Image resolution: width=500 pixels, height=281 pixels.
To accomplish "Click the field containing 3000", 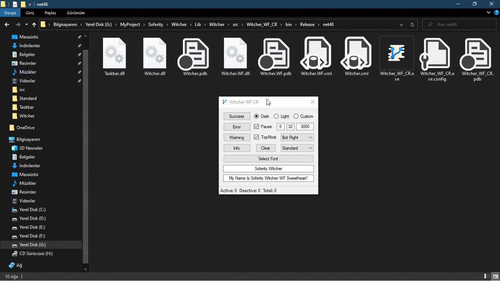I will [x=305, y=127].
